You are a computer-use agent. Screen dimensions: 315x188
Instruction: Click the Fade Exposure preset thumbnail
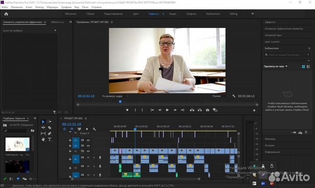point(17,145)
